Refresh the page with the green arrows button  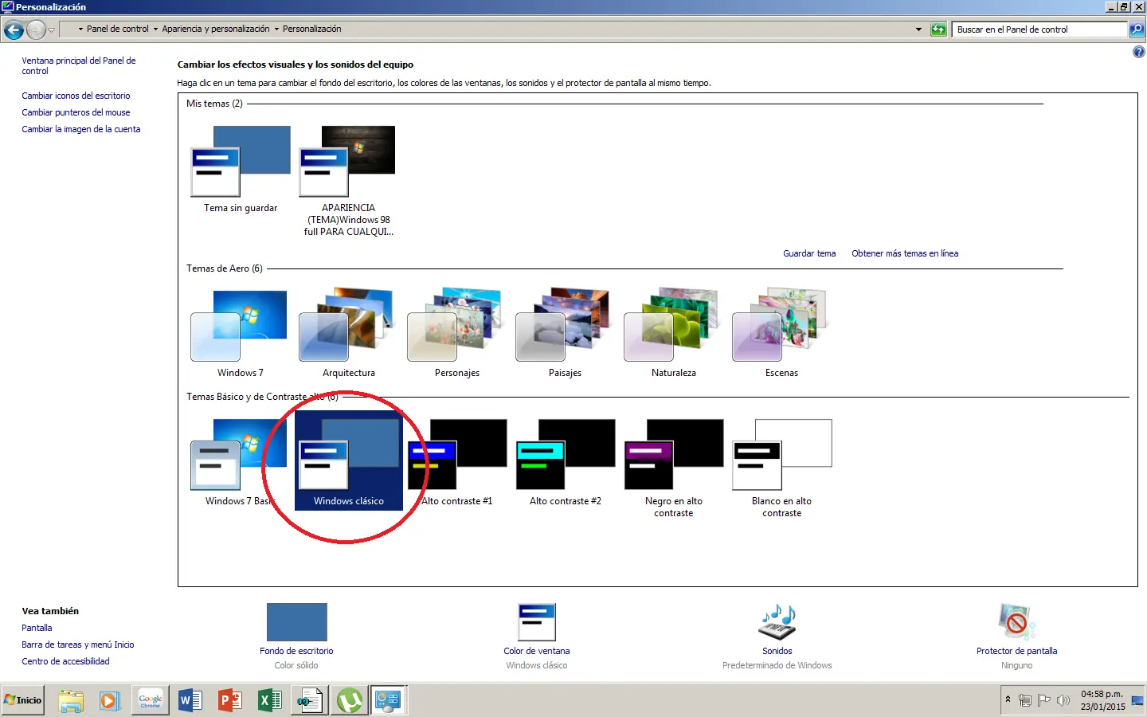[x=938, y=29]
